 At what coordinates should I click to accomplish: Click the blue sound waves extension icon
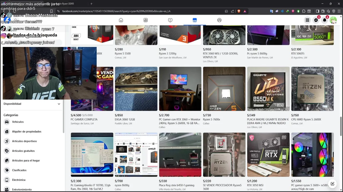(x=282, y=11)
